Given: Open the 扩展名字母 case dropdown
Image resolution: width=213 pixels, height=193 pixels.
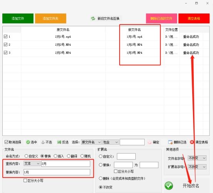Looking at the screenshot, I should click(197, 166).
